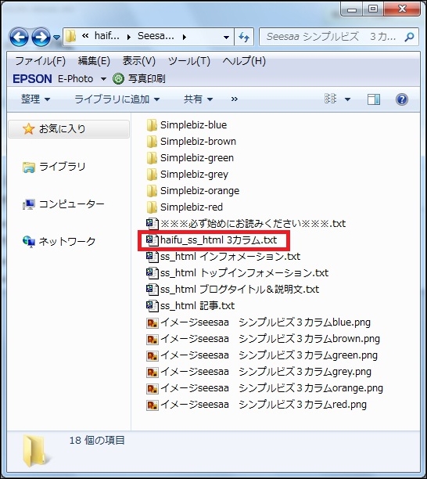427x479 pixels.
Task: Expand the E-Photo dropdown arrow
Action: click(103, 79)
